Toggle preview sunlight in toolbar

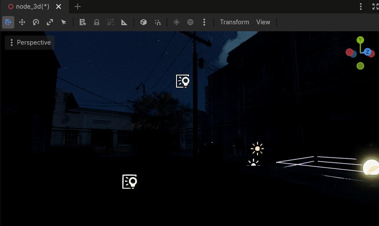[x=176, y=22]
